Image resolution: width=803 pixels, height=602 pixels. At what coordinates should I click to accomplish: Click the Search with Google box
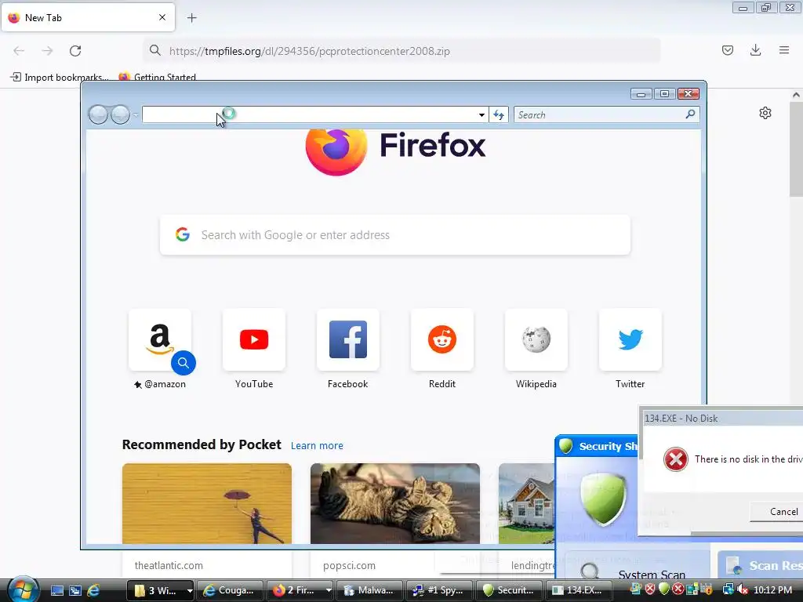(395, 235)
